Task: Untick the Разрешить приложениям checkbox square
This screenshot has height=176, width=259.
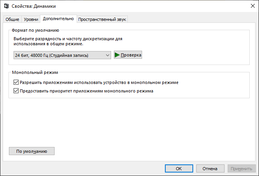Action: tap(16, 82)
